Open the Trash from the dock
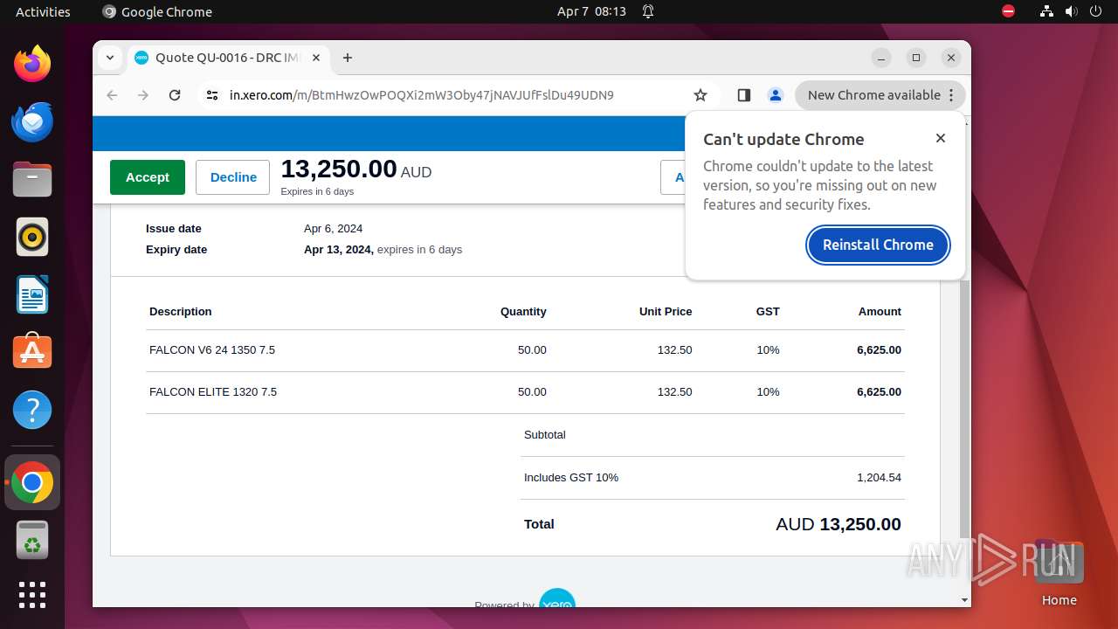 (32, 540)
